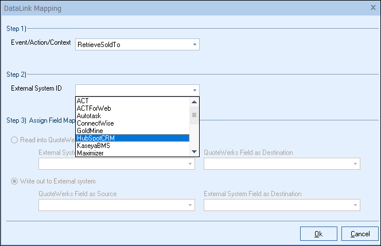The width and height of the screenshot is (381, 246).
Task: Select ACT from the list
Action: tap(133, 101)
